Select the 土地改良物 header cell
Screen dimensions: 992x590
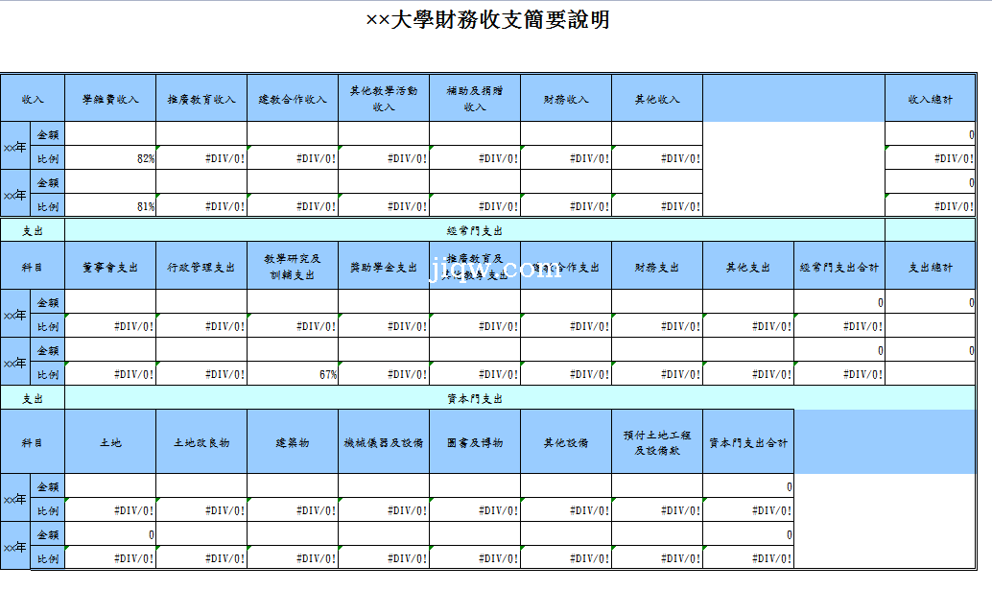(201, 443)
